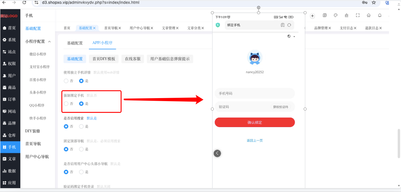Close the 品牌管理 page tab

coord(330,28)
